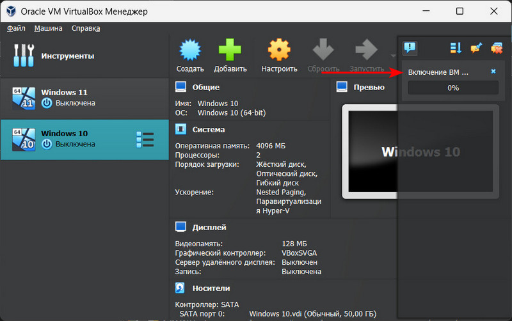512x321 pixels.
Task: Click the Видеопамять 128 МБ value
Action: click(x=294, y=244)
